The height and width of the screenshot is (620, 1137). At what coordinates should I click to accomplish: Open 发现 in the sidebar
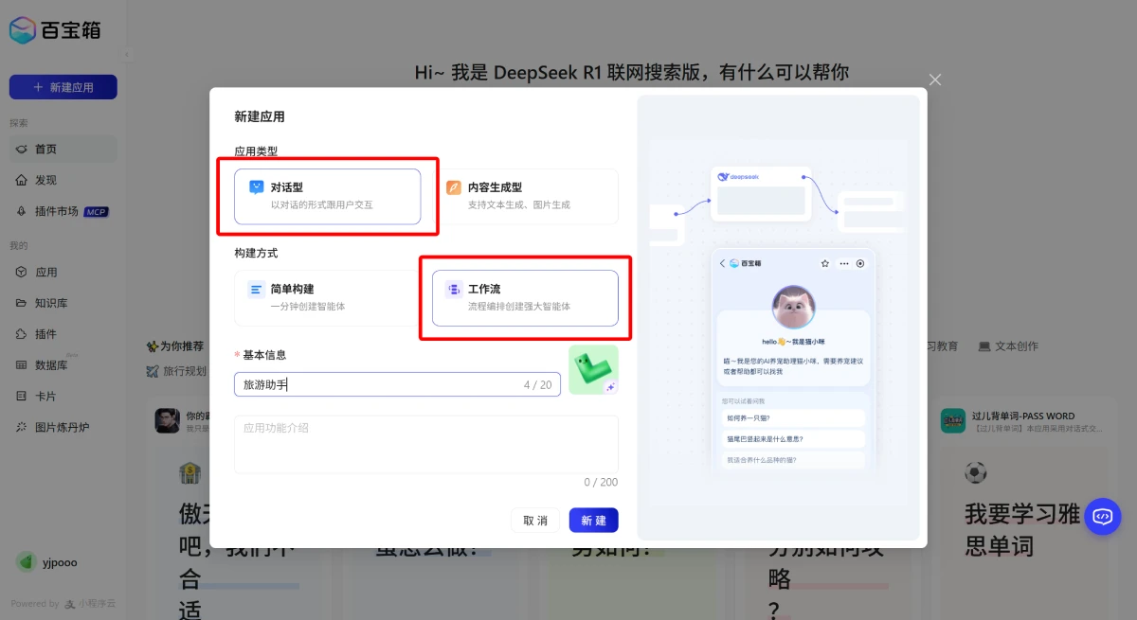coord(63,180)
